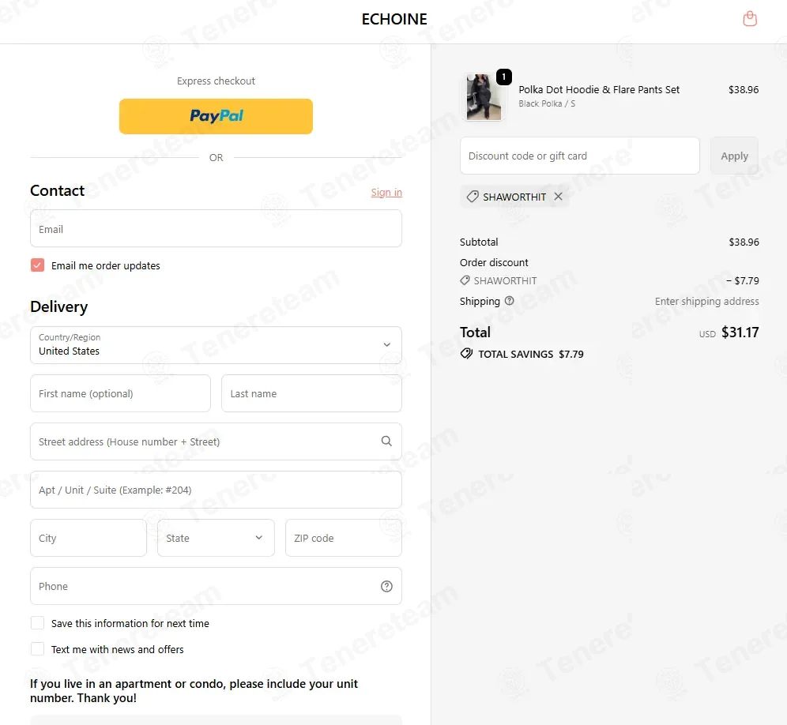Focus the Email input field
Image resolution: width=787 pixels, height=725 pixels.
[x=216, y=229]
